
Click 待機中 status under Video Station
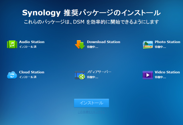tap(160, 77)
